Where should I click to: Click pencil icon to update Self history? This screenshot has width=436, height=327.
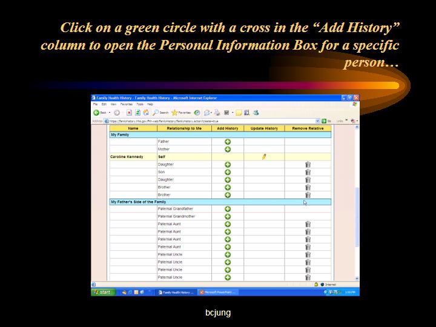point(264,157)
